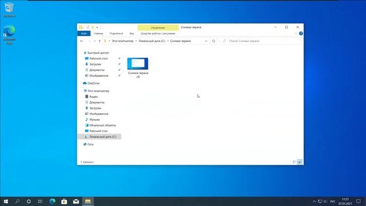Open breadcrumb chevron after Этот компьютер
Image resolution: width=366 pixels, height=206 pixels.
[136, 41]
